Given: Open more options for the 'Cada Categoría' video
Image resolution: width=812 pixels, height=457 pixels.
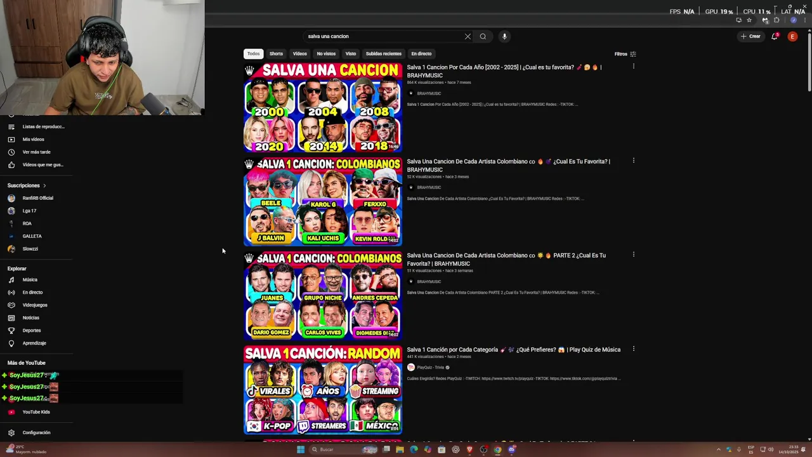Looking at the screenshot, I should click(633, 348).
